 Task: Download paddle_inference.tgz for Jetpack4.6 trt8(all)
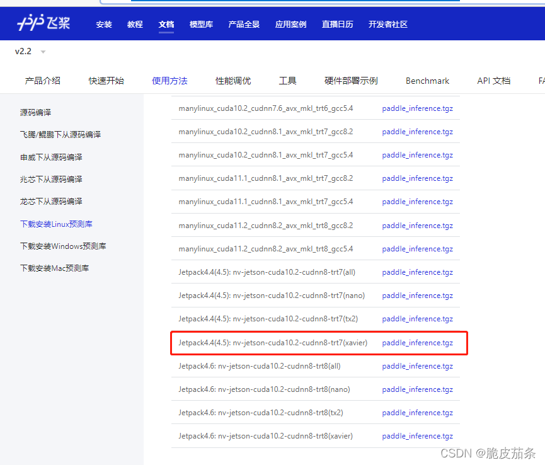(418, 366)
